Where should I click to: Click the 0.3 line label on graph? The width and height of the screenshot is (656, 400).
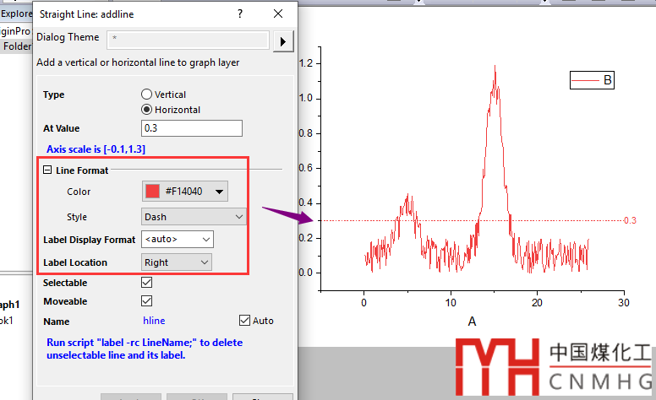[x=629, y=220]
